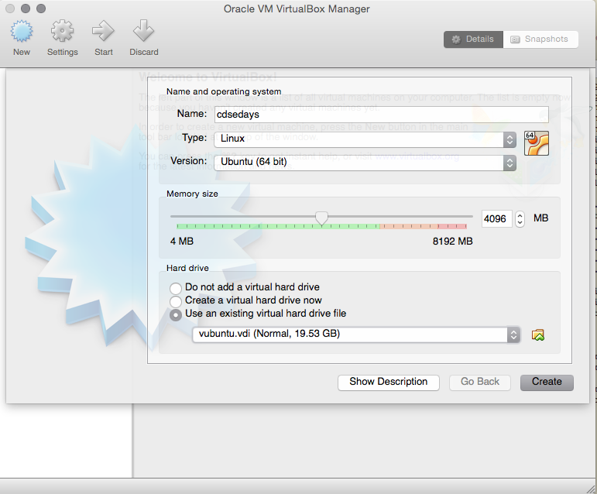
Task: Open the vubuntu.vdi hard drive dropdown
Action: tap(357, 334)
